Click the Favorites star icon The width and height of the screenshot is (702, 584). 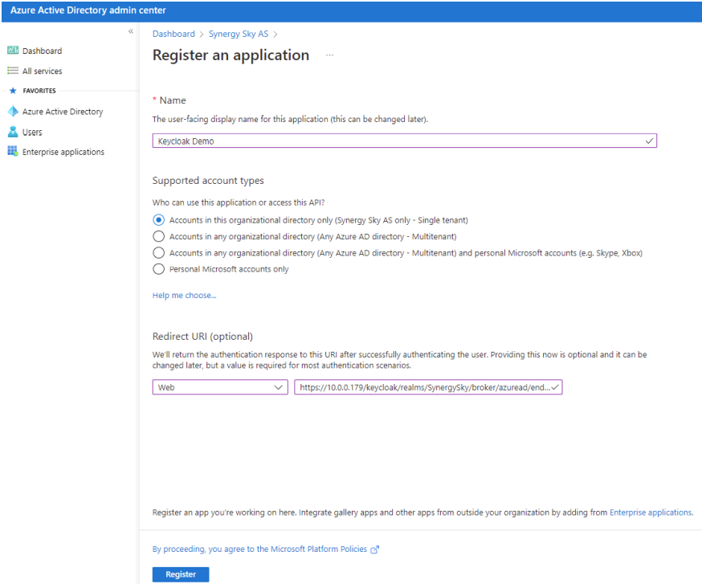tap(13, 91)
